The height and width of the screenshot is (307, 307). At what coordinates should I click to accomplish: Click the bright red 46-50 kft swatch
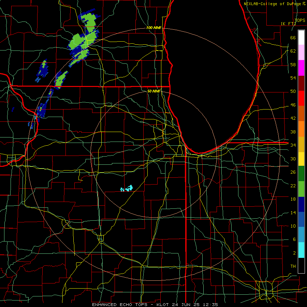click(301, 98)
